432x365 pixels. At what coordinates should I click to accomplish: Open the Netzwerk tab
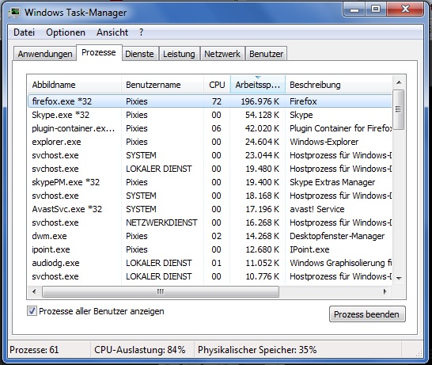click(x=222, y=54)
